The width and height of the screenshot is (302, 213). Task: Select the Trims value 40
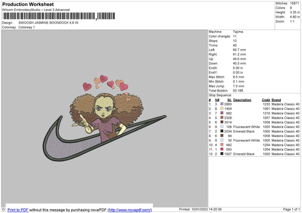tap(235, 45)
